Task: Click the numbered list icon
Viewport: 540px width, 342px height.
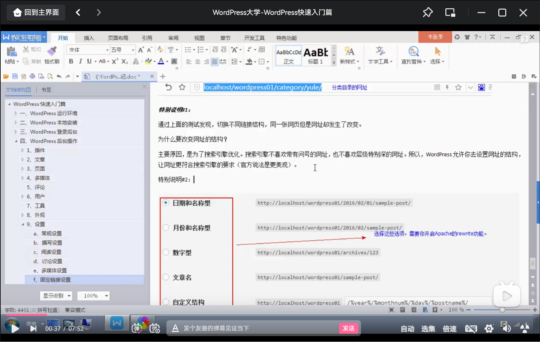Action: coord(201,50)
